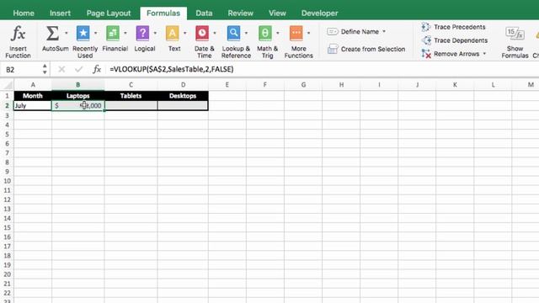Click the Define Name icon

point(333,32)
